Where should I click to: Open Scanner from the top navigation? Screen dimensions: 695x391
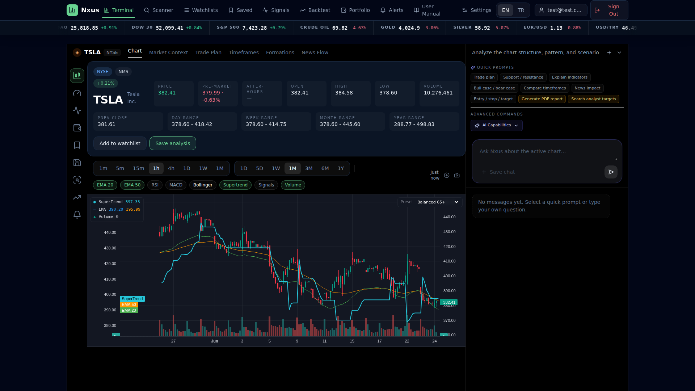coord(159,10)
